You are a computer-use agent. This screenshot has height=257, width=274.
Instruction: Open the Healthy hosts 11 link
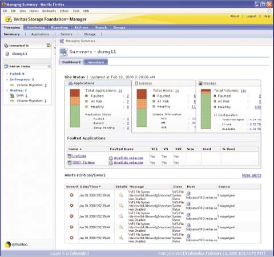coord(194,107)
